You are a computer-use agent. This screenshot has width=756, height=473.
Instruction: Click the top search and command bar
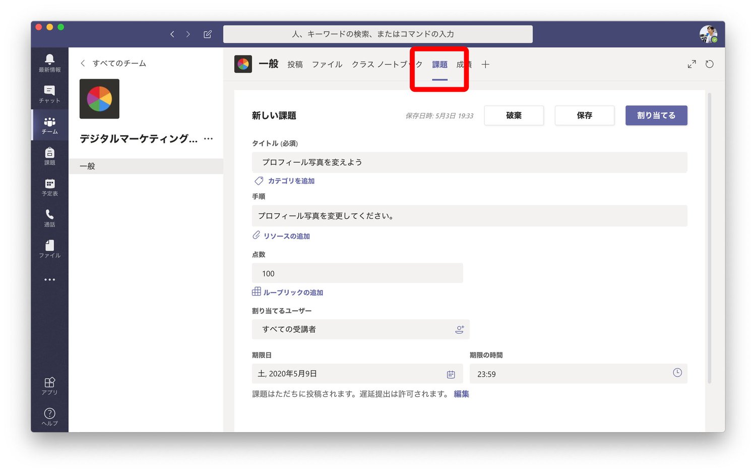(378, 34)
